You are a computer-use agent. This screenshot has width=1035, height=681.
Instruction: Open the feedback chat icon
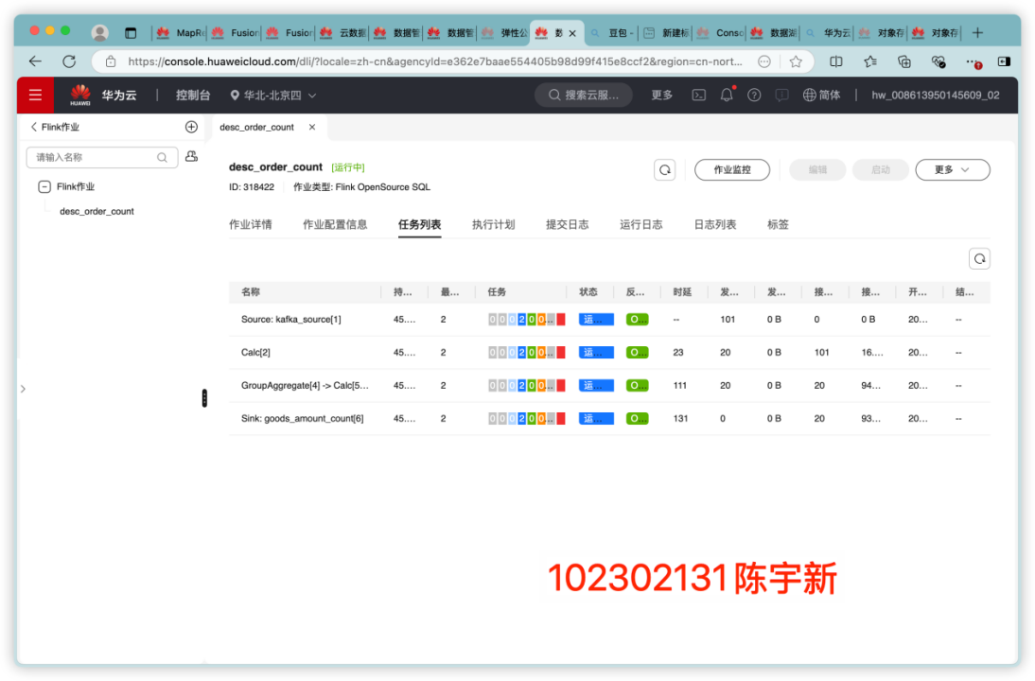781,95
